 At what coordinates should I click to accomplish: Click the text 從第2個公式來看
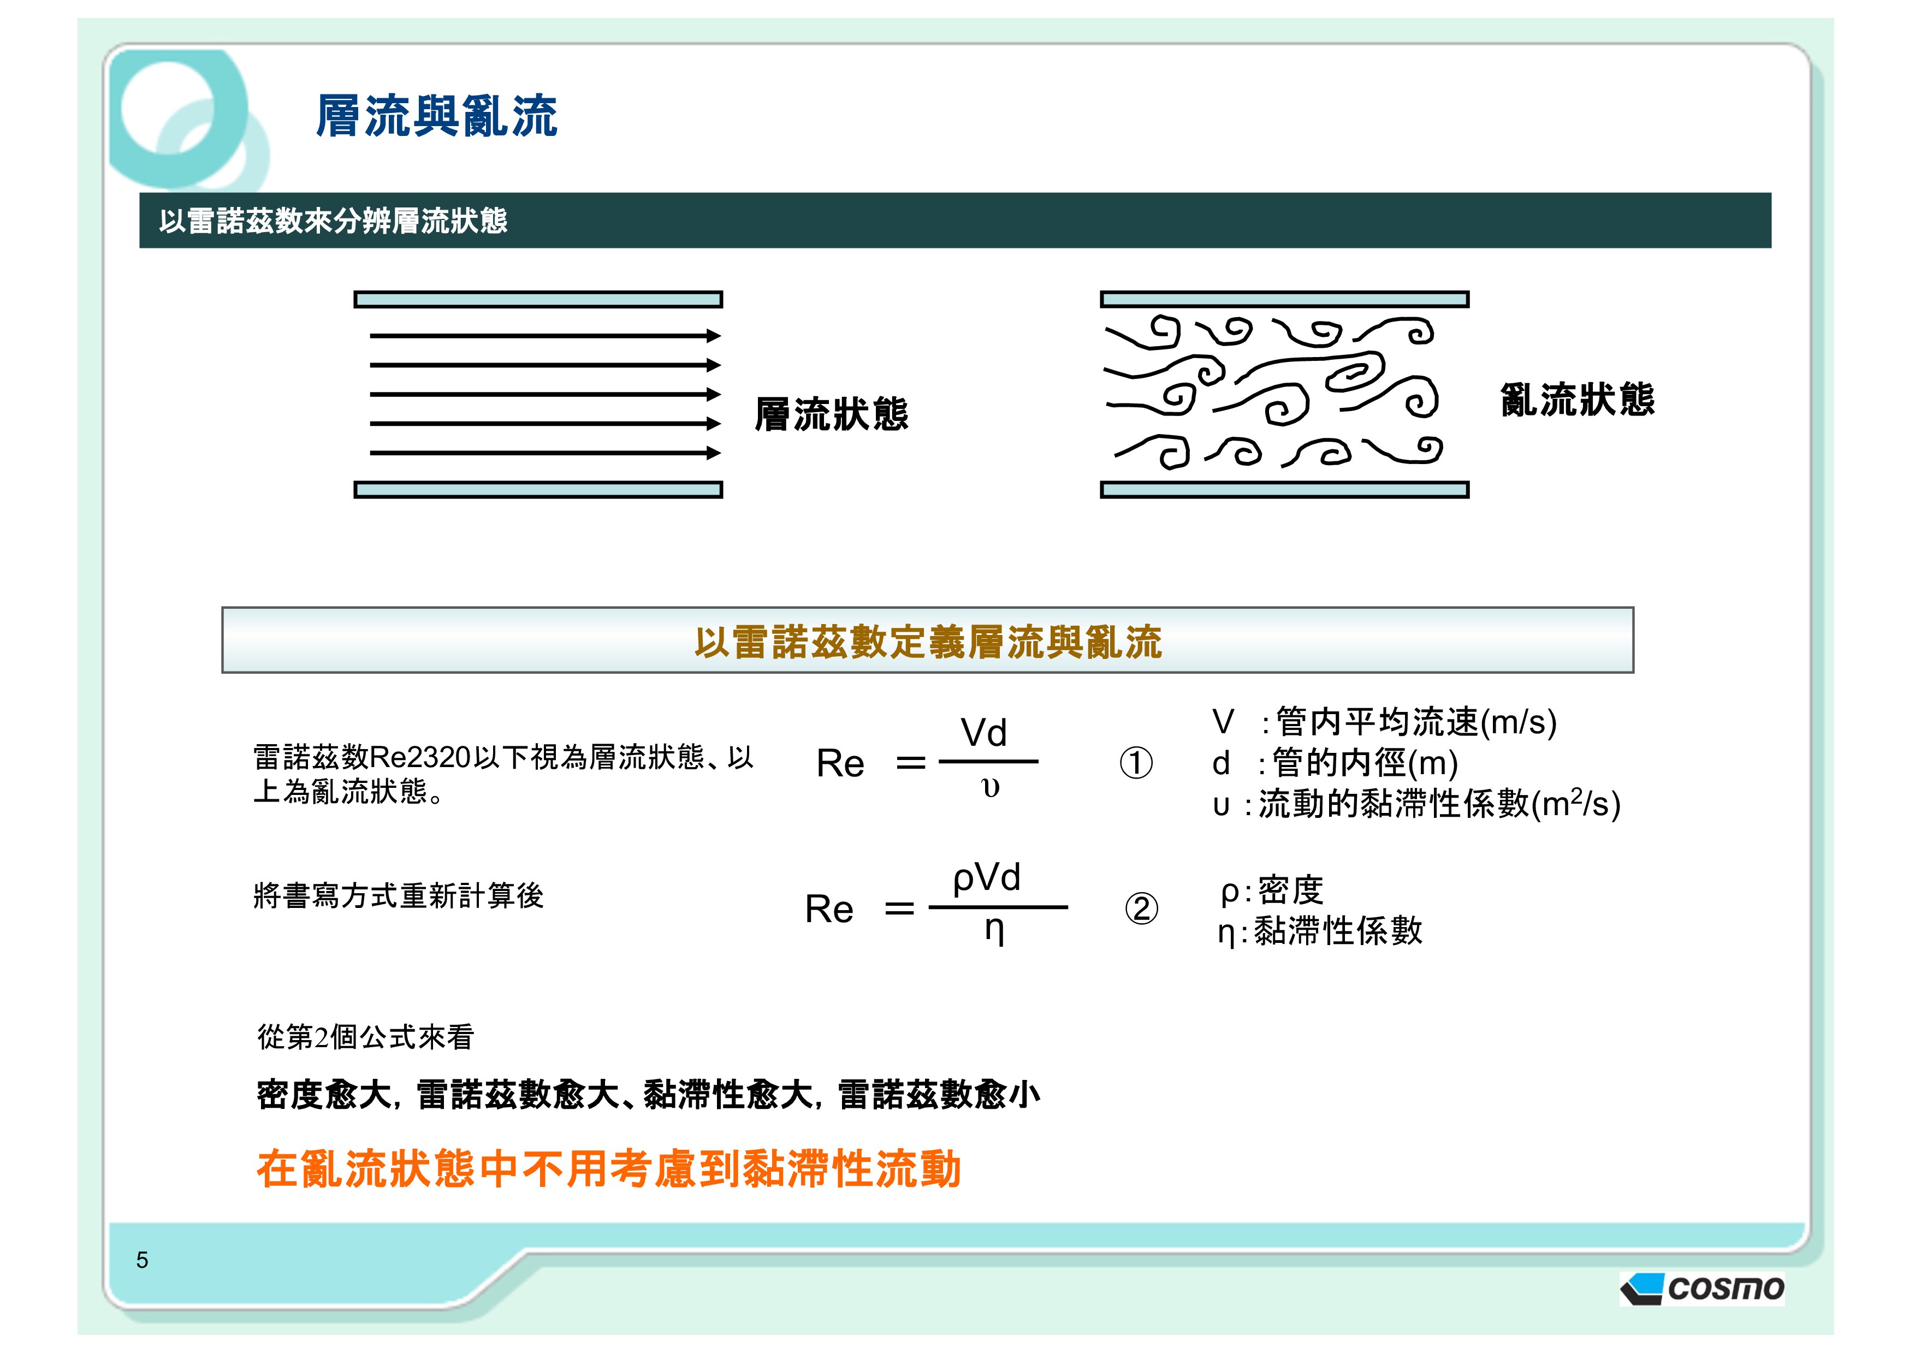365,1037
